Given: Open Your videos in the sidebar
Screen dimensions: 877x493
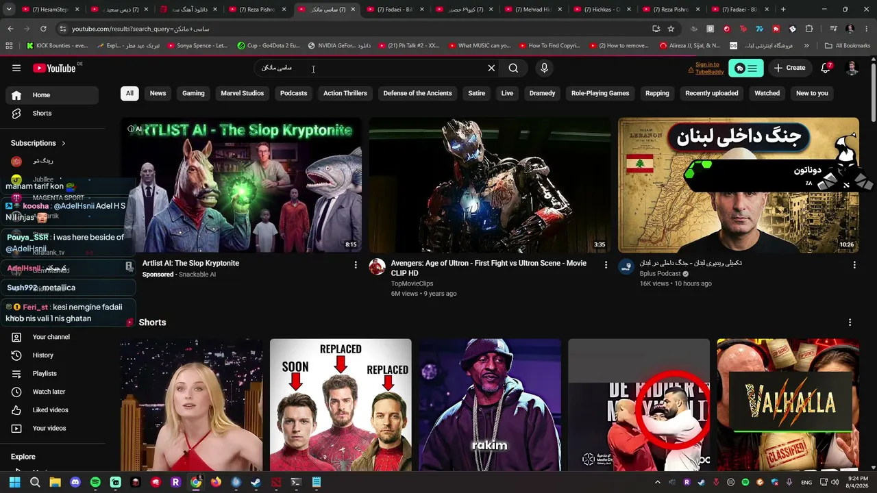Looking at the screenshot, I should (x=52, y=428).
